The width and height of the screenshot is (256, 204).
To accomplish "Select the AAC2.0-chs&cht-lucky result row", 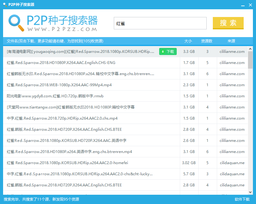I will pyautogui.click(x=126, y=174).
